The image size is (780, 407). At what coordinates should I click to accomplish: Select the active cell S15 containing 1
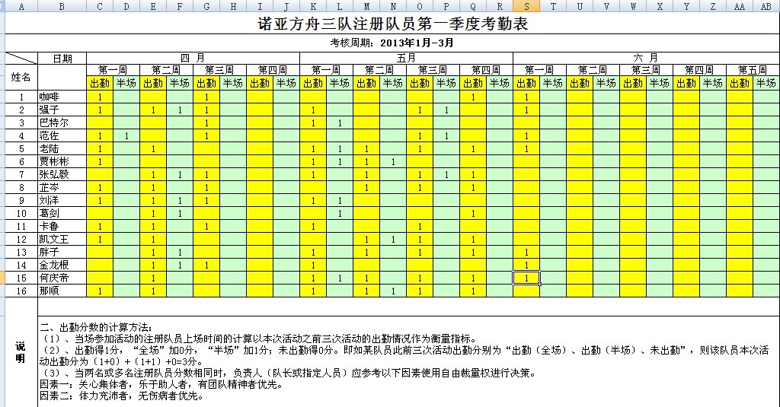pyautogui.click(x=526, y=278)
